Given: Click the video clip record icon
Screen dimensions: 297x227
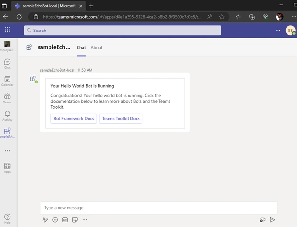Looking at the screenshot, I should coord(263,220).
